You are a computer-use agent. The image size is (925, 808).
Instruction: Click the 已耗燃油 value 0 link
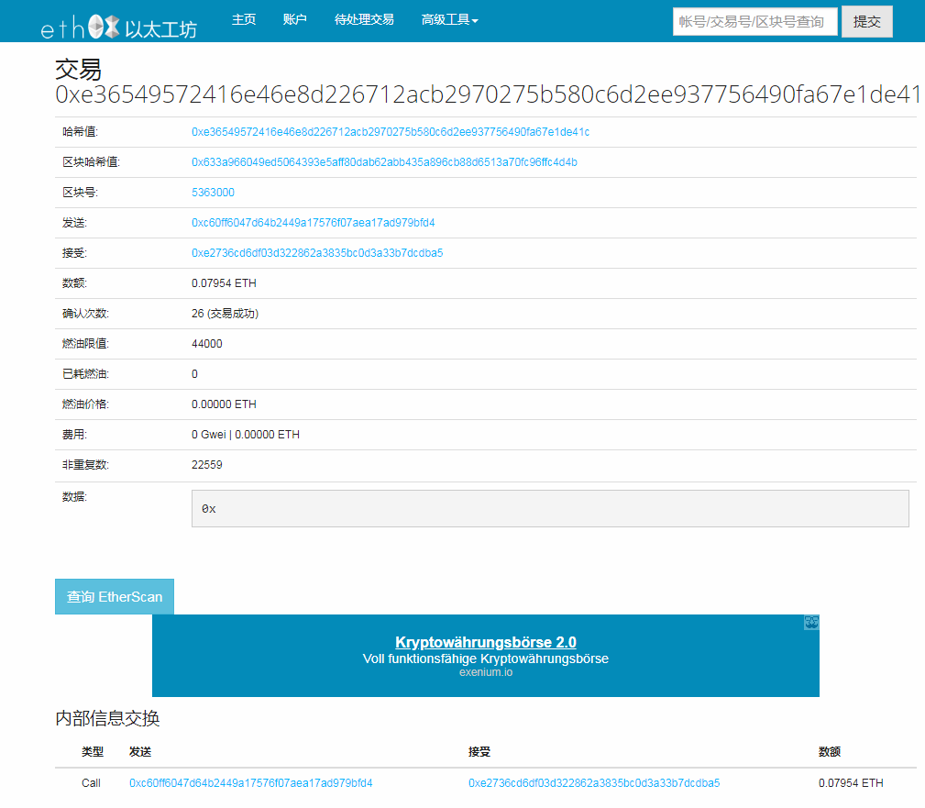[193, 374]
